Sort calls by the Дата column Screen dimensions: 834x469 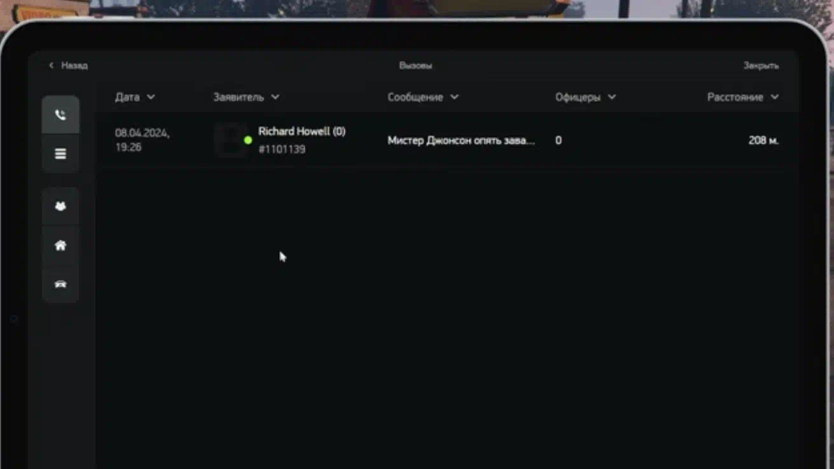[127, 97]
